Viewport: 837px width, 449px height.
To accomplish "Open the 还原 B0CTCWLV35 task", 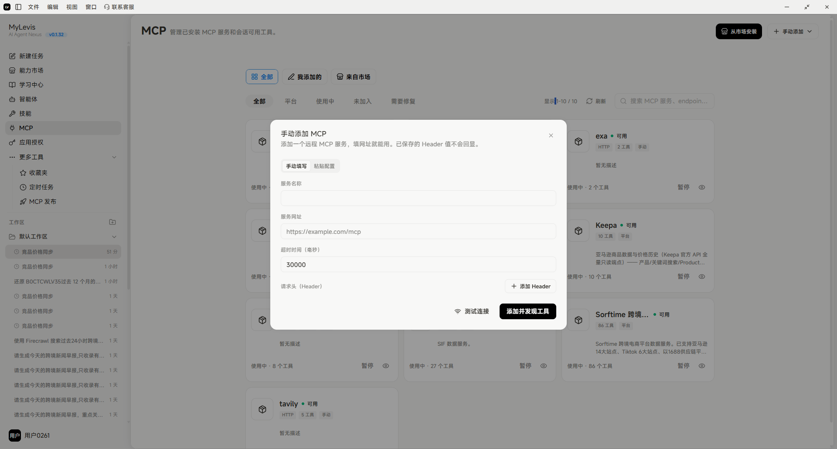I will [63, 281].
